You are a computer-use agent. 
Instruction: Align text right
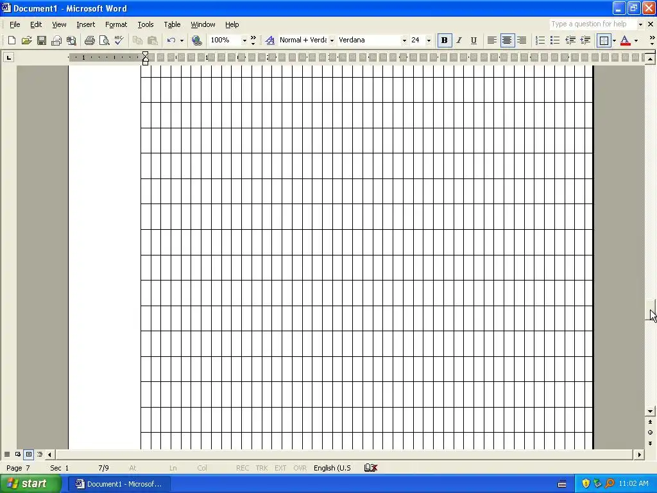pyautogui.click(x=522, y=40)
